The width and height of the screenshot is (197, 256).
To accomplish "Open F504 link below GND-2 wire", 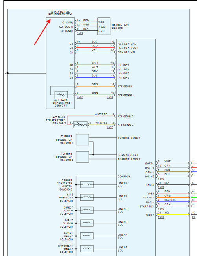I will pos(161,187).
